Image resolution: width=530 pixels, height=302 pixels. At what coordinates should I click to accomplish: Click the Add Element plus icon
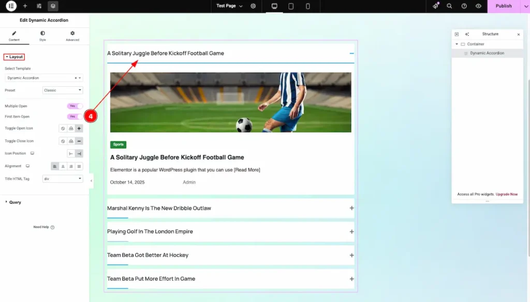(25, 6)
